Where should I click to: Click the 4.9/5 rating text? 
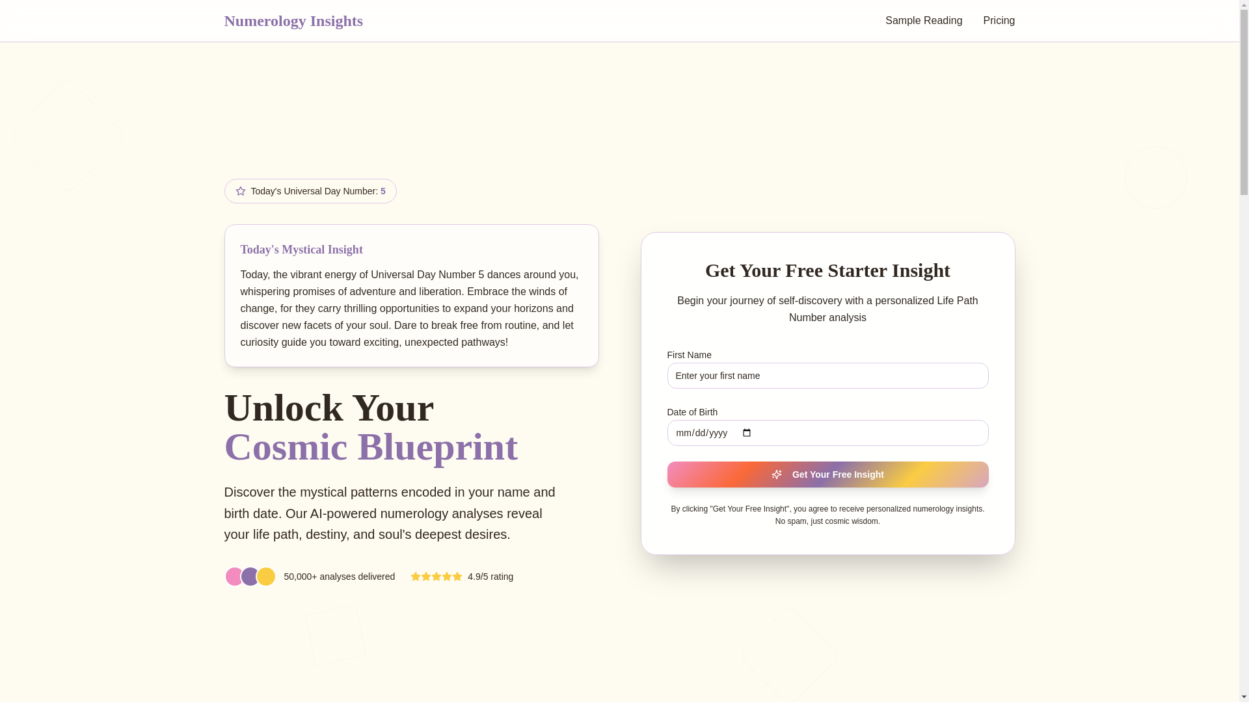click(x=490, y=577)
